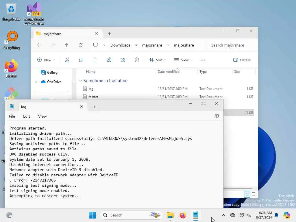This screenshot has width=296, height=222.
Task: Open Gallery in navigation pane
Action: pyautogui.click(x=49, y=73)
